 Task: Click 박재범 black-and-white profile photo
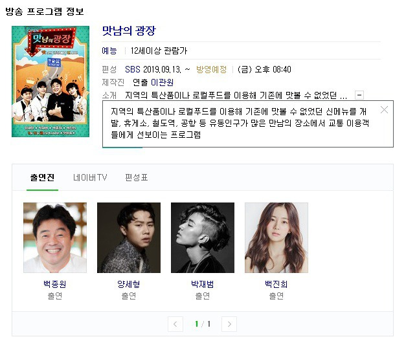click(x=203, y=237)
